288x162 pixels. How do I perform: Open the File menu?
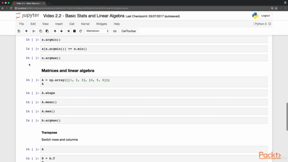pos(22,24)
